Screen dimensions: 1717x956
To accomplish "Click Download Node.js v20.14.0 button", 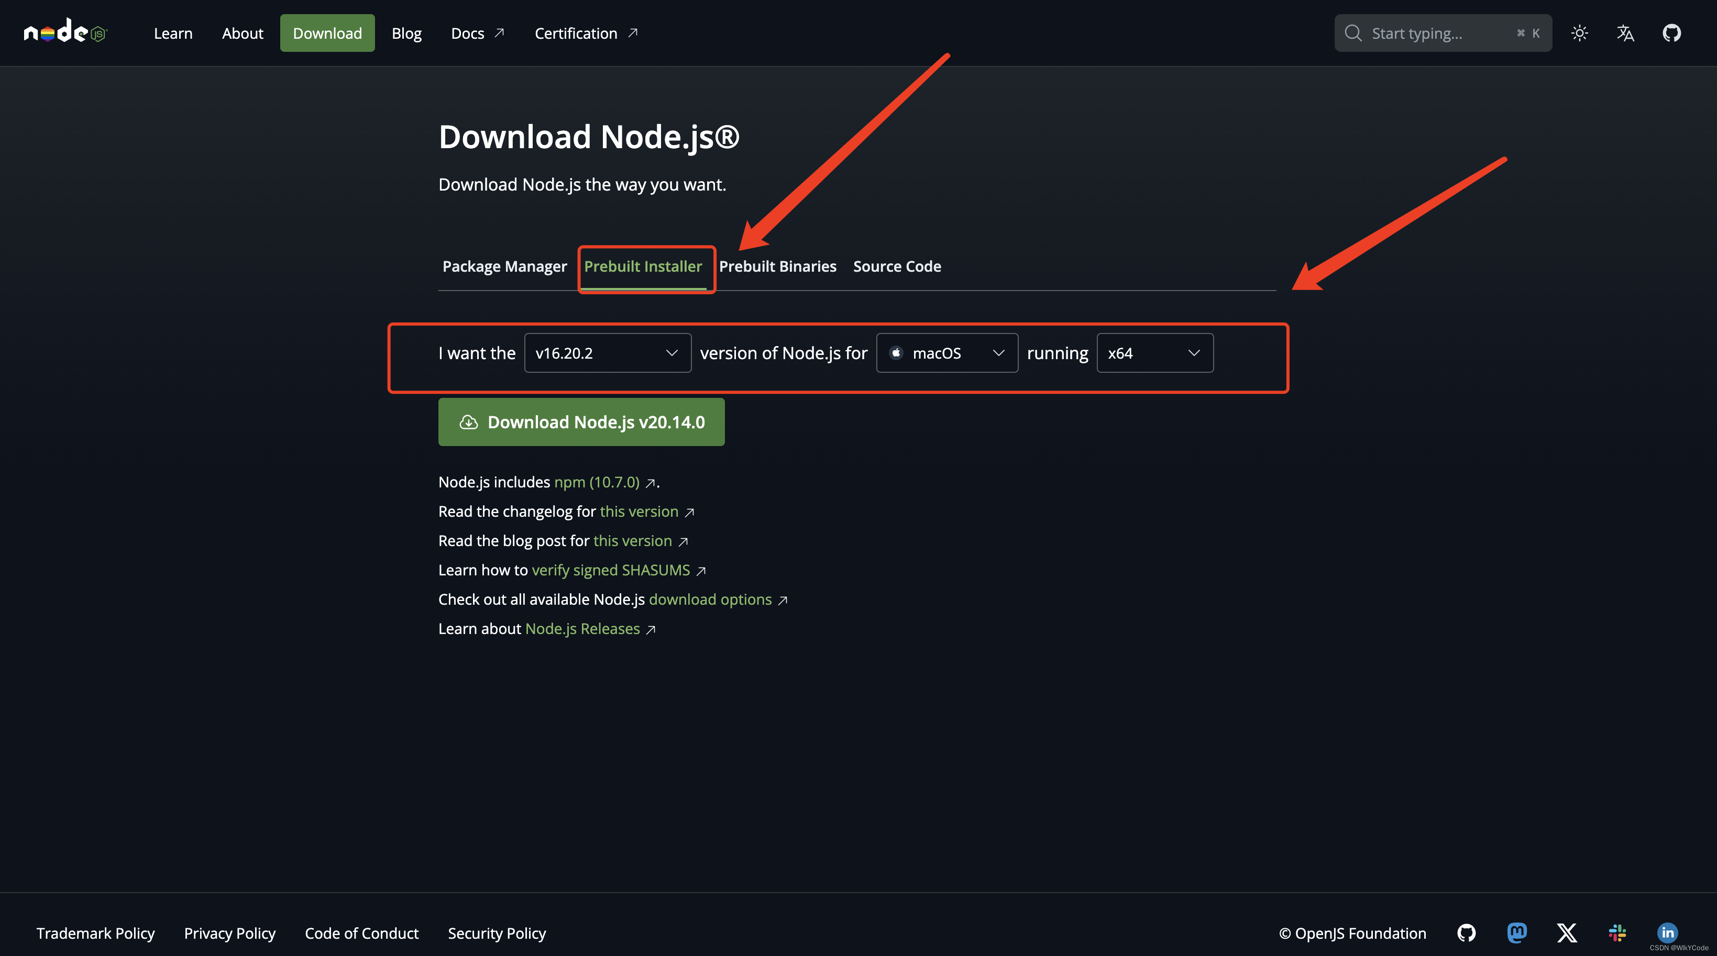I will click(581, 421).
